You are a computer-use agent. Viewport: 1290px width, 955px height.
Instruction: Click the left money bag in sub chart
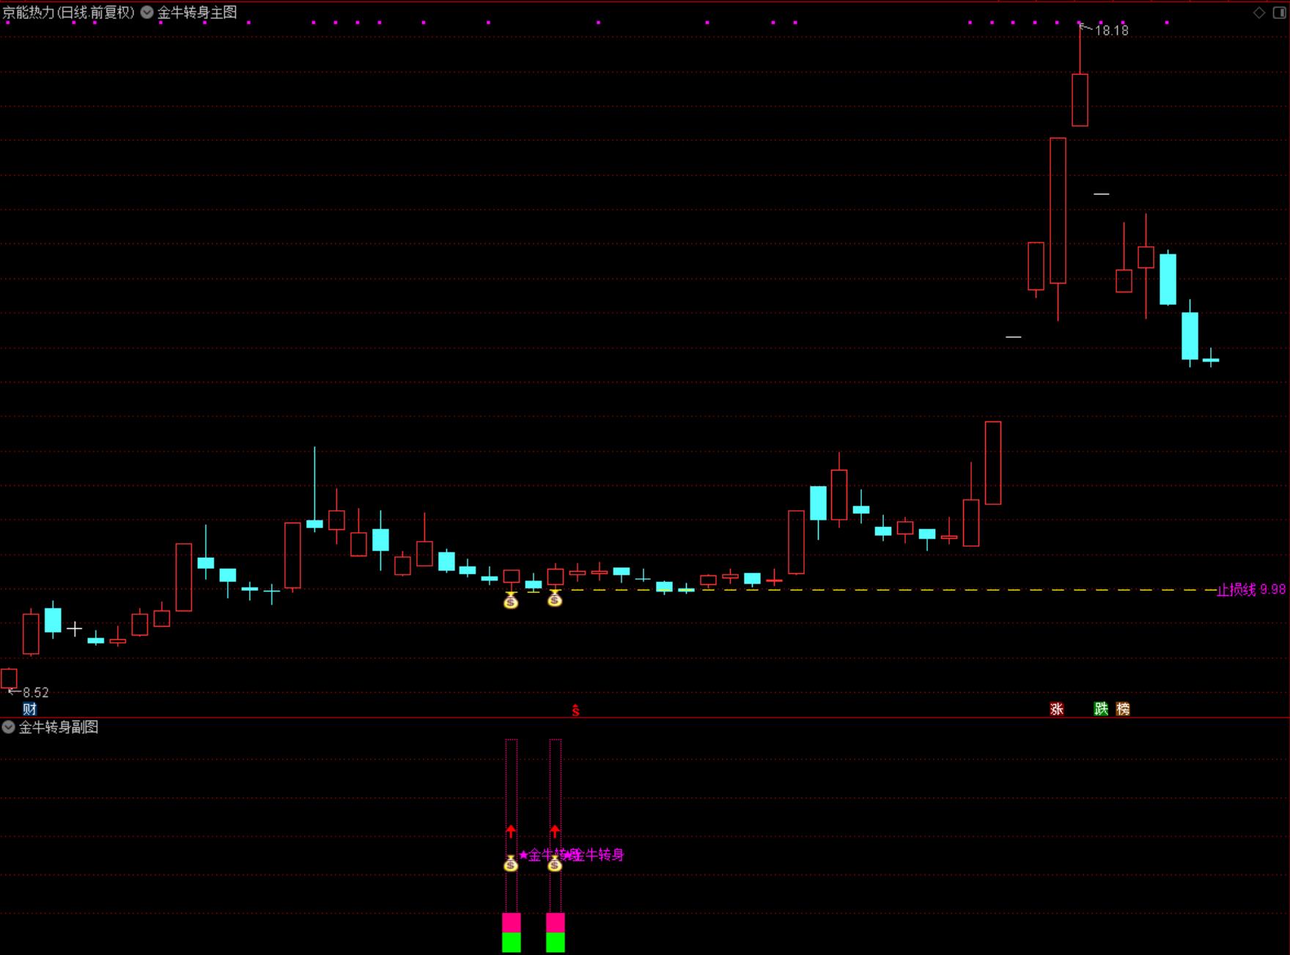coord(511,863)
